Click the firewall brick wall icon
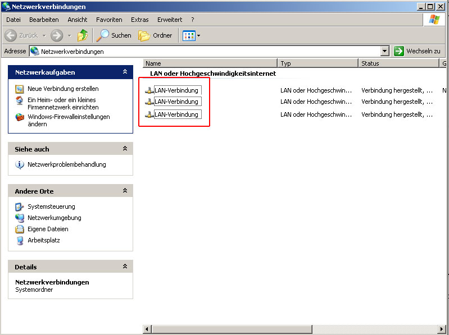 coord(20,117)
